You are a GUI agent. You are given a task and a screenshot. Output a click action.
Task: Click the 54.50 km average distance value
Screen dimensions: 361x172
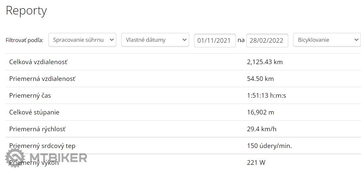point(260,79)
